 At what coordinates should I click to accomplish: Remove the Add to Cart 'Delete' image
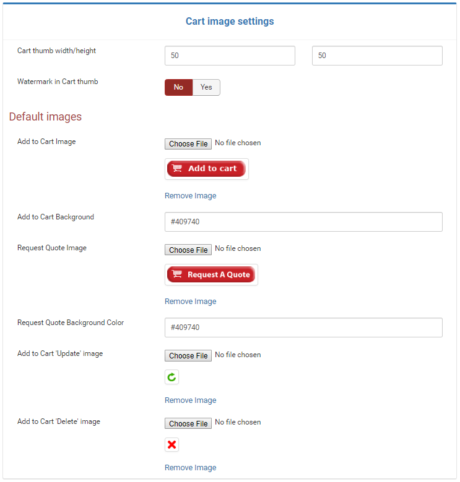pyautogui.click(x=190, y=468)
